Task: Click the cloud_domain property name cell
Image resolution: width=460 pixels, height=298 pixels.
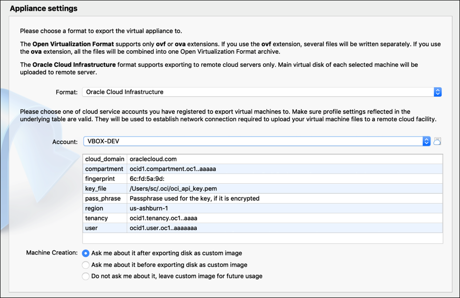Action: [105, 159]
